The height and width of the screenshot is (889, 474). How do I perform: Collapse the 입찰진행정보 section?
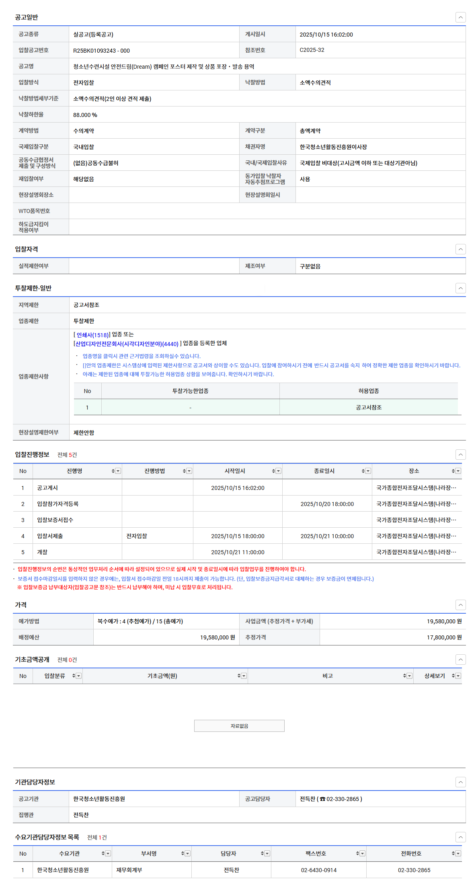click(460, 455)
